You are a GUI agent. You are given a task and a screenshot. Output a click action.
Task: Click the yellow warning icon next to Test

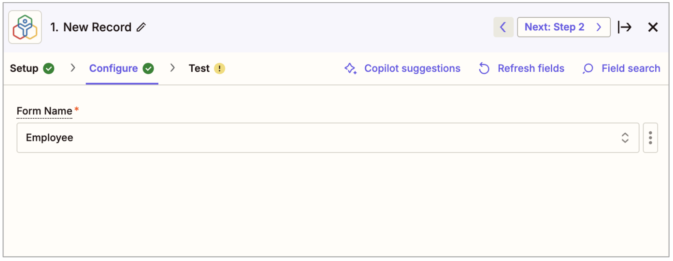[220, 69]
